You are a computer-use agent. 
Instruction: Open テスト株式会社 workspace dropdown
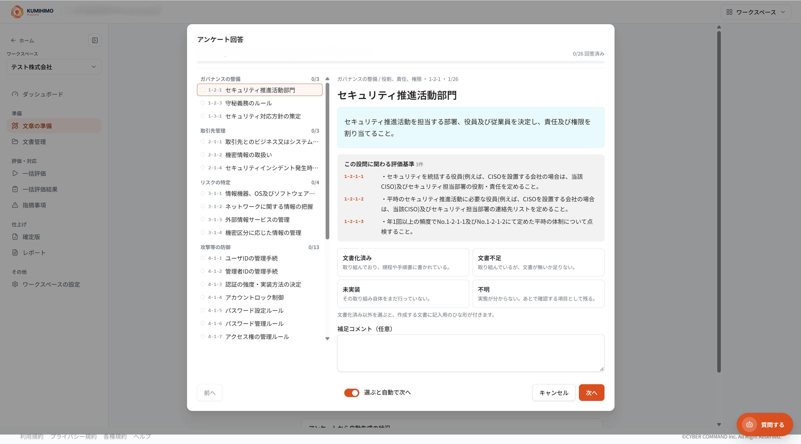pyautogui.click(x=54, y=67)
